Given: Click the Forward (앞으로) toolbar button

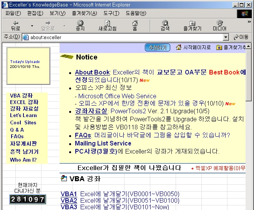Looking at the screenshot, I should click(x=48, y=26).
